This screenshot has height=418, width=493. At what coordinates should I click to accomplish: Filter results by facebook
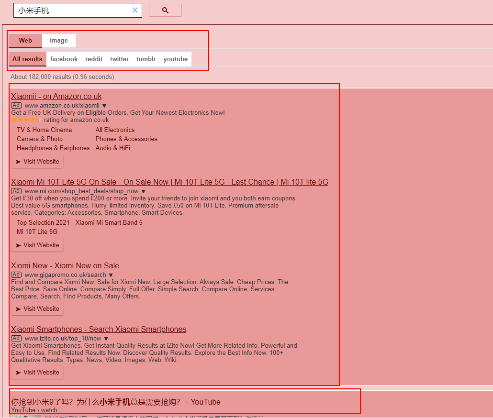tap(64, 59)
